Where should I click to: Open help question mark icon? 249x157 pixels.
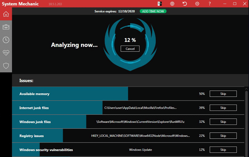pos(210,4)
